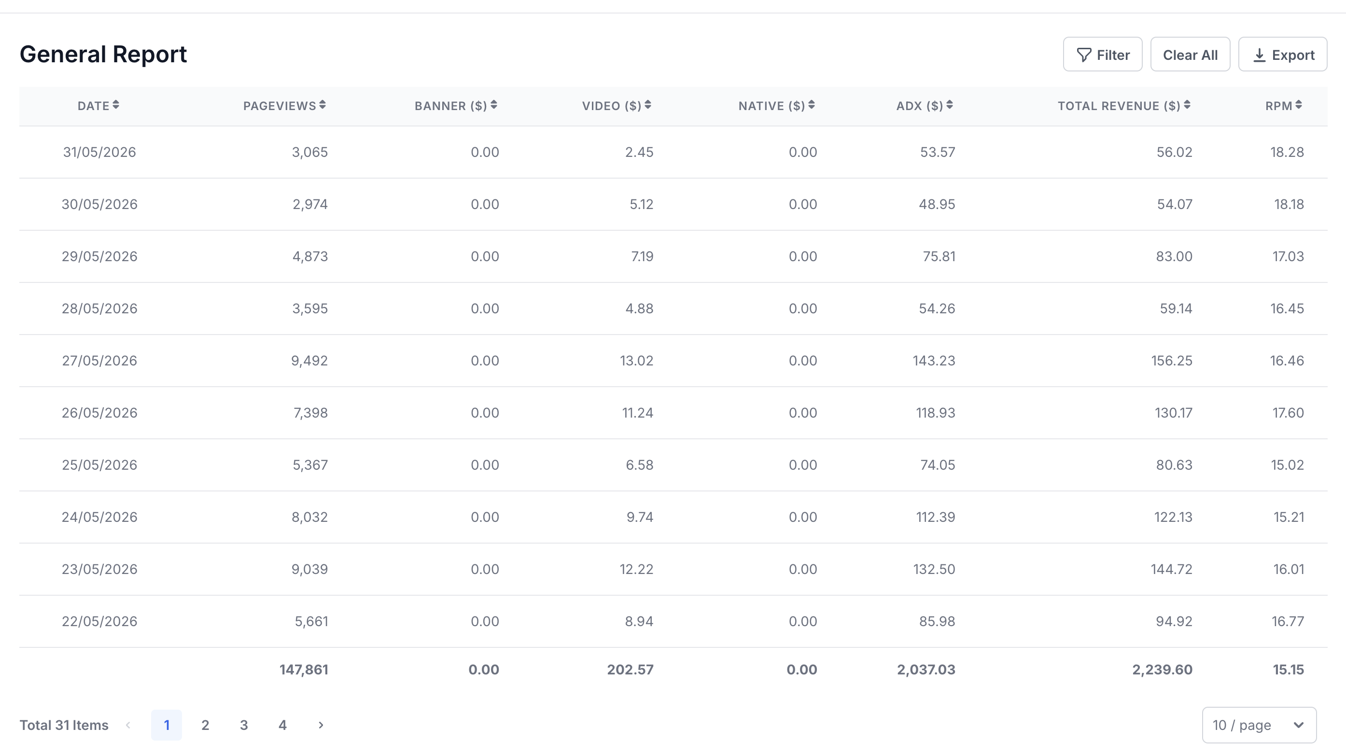
Task: Click total revenue value 144.72
Action: [1172, 570]
